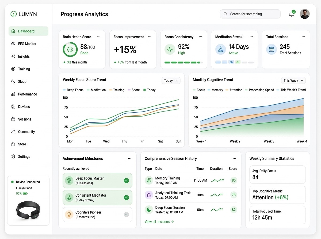The height and width of the screenshot is (239, 321).
Task: Open Achievement Milestones options menu
Action: point(129,158)
